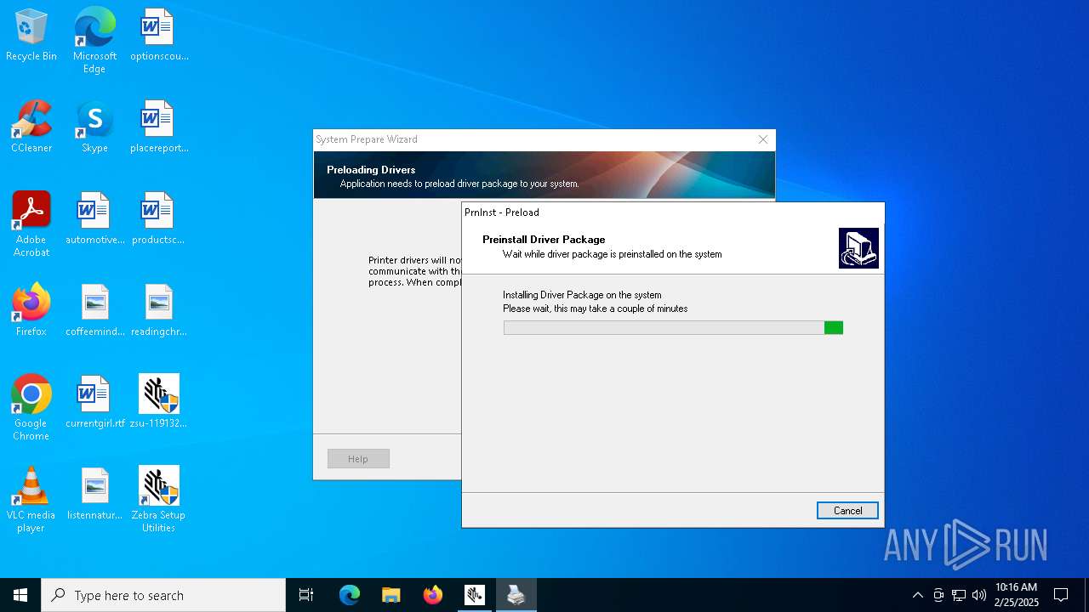1089x612 pixels.
Task: Select the listennatur... image file icon
Action: click(94, 495)
